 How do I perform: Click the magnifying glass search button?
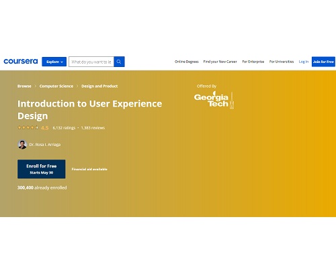pos(119,62)
